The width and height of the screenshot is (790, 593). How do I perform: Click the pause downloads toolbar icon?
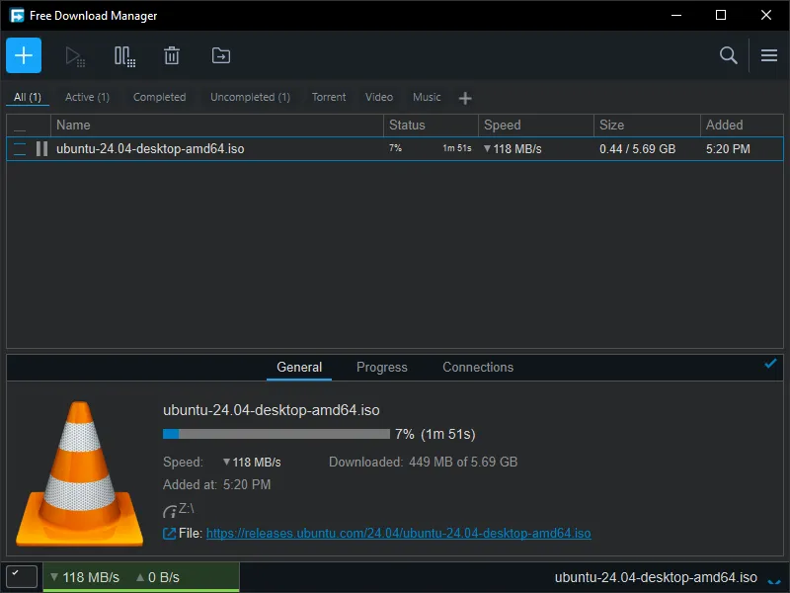pyautogui.click(x=124, y=56)
